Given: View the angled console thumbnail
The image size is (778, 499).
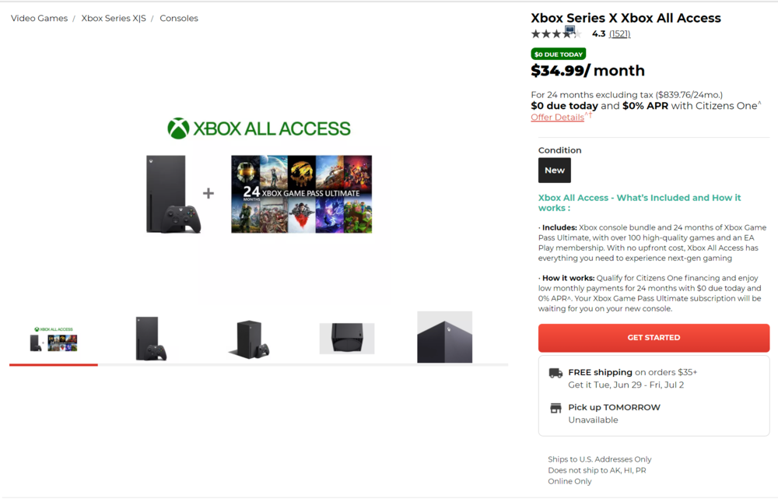Looking at the screenshot, I should click(249, 339).
